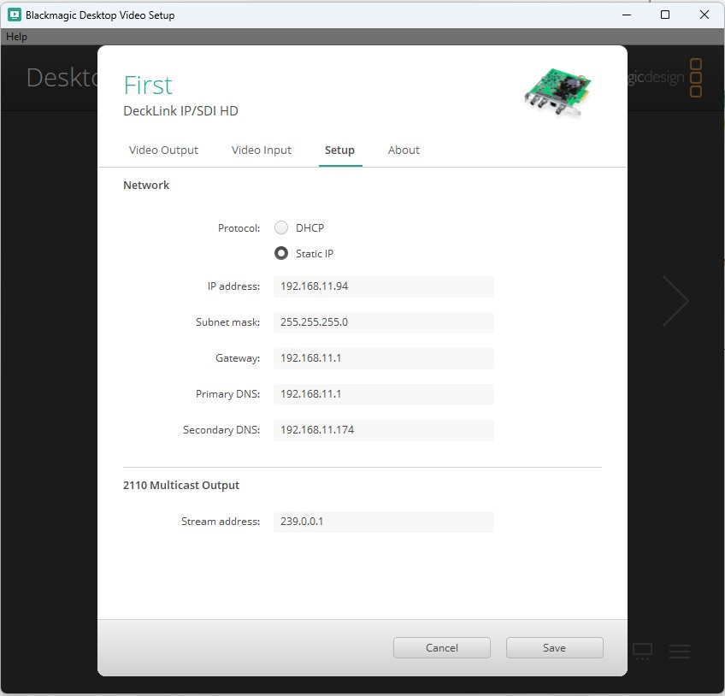725x696 pixels.
Task: Click the Secondary DNS field
Action: click(384, 430)
